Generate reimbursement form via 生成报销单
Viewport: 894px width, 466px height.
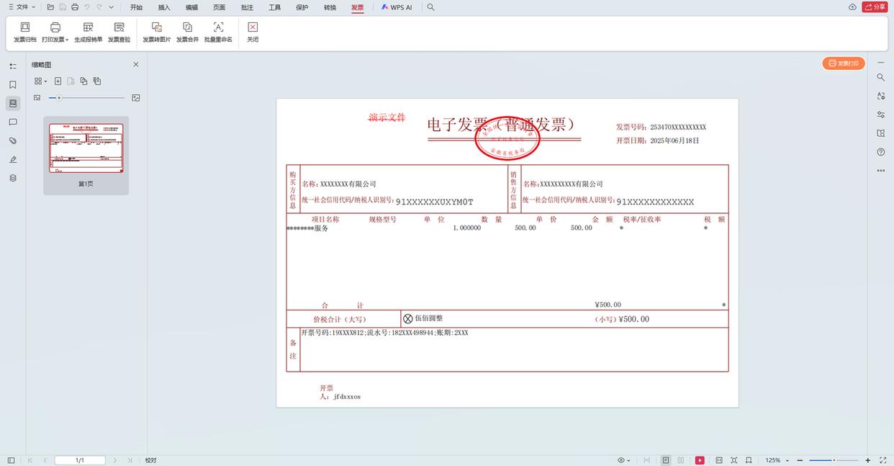tap(87, 32)
